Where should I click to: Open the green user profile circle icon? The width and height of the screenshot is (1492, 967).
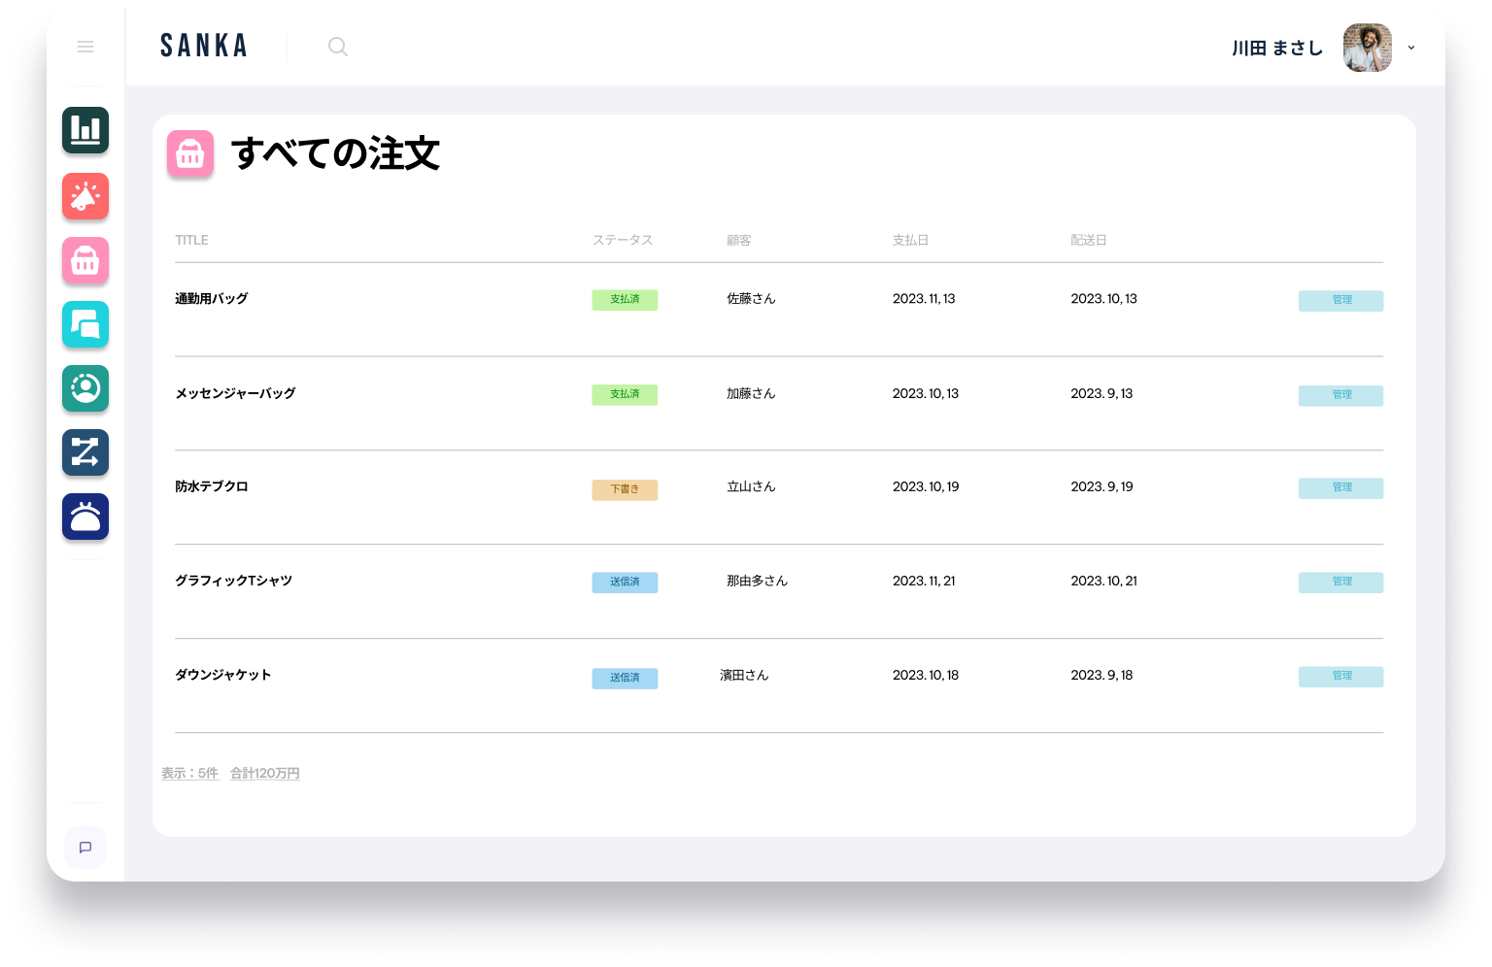[85, 388]
